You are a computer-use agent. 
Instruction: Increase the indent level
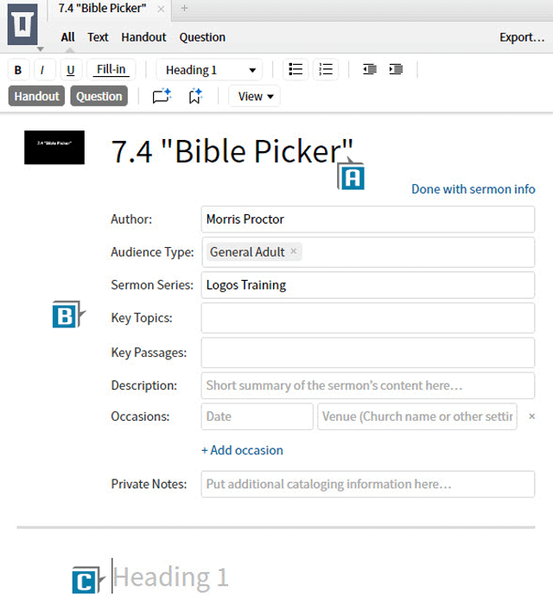point(396,69)
